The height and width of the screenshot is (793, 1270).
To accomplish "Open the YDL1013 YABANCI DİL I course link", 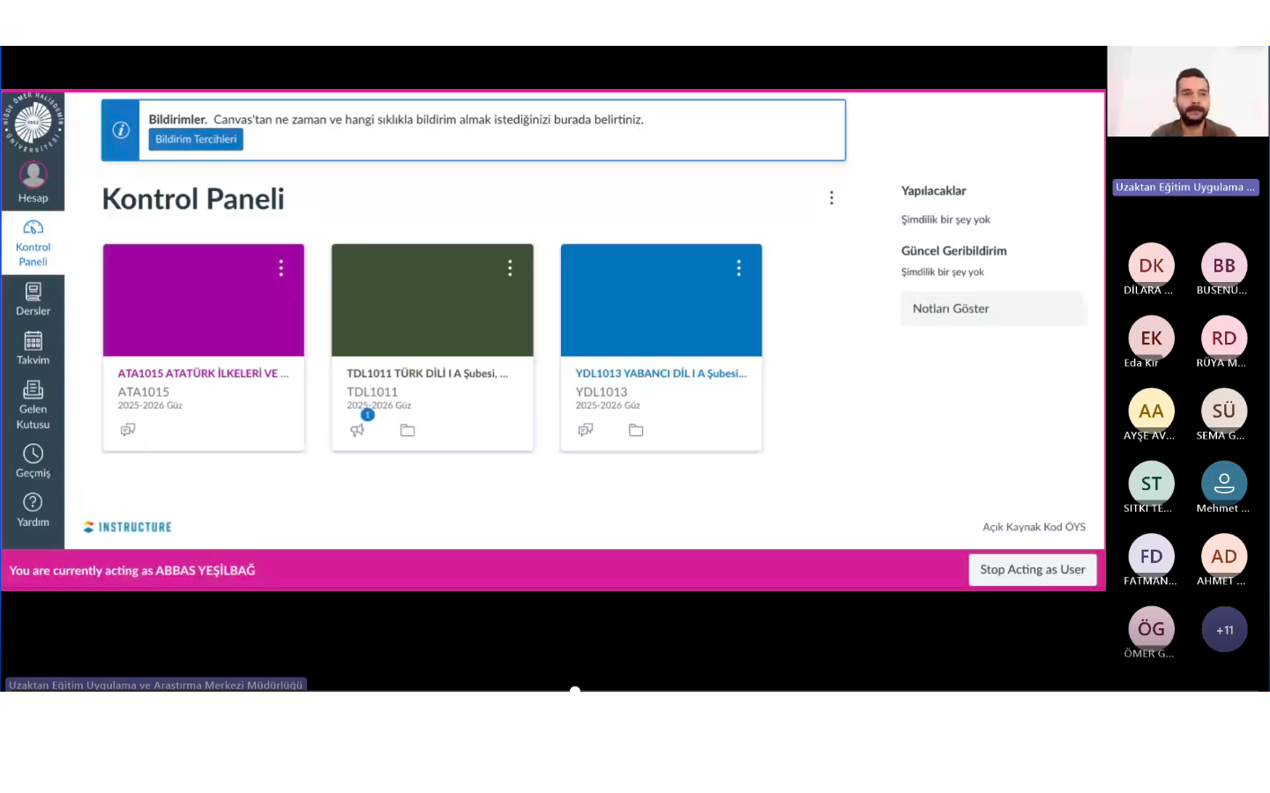I will (x=661, y=374).
